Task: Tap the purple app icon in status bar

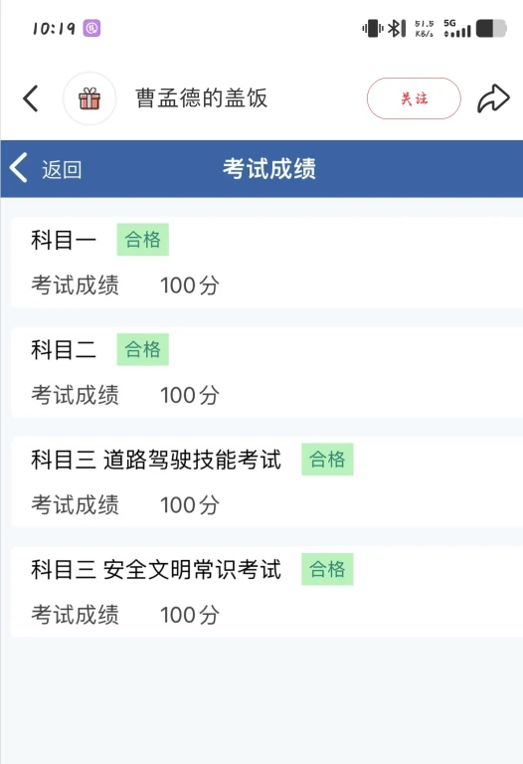Action: click(91, 28)
